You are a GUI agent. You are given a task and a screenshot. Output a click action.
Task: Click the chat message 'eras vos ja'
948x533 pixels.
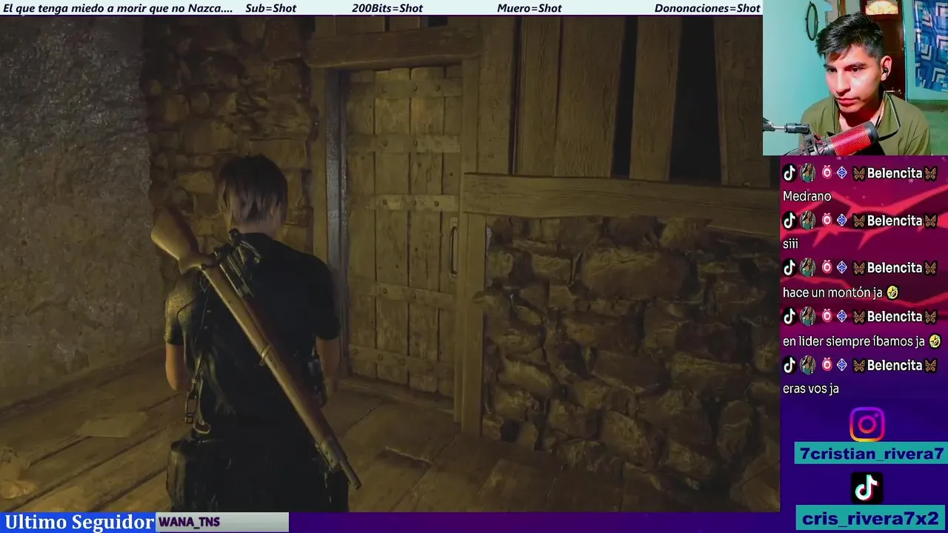tap(810, 389)
